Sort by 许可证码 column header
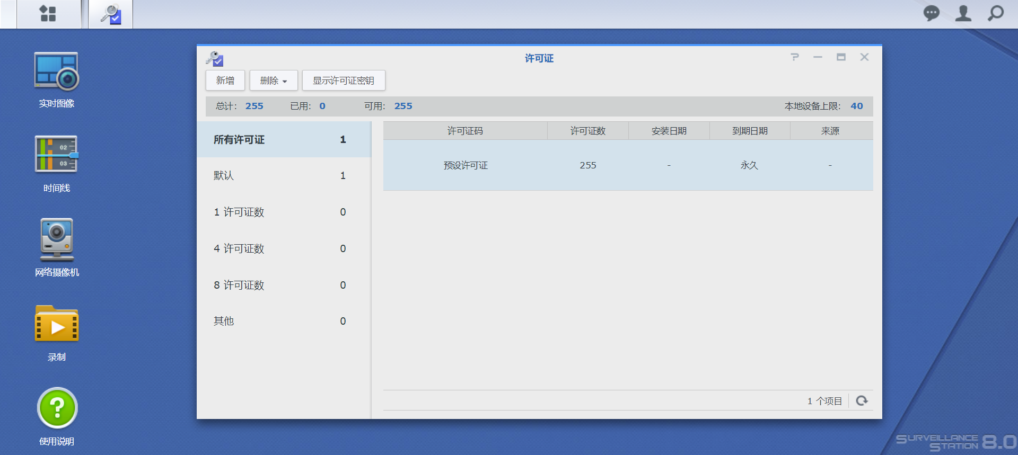 [x=465, y=131]
